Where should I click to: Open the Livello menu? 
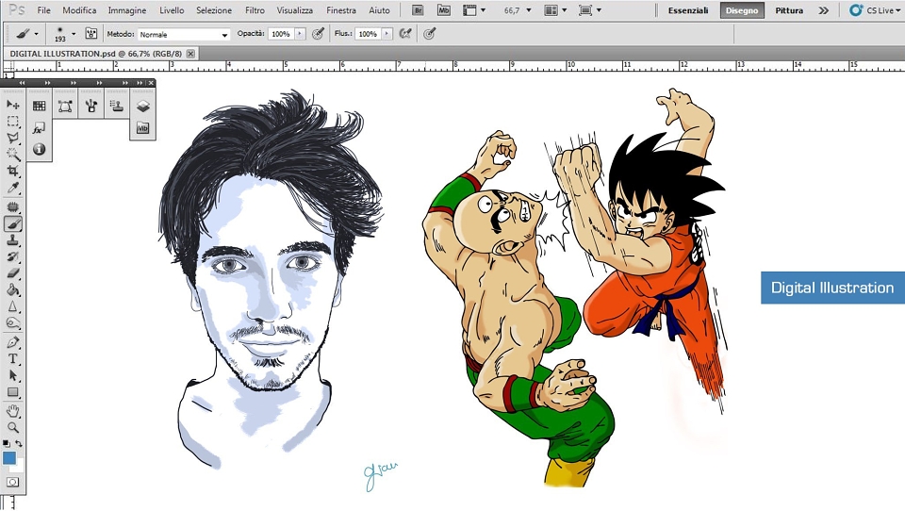tap(172, 10)
